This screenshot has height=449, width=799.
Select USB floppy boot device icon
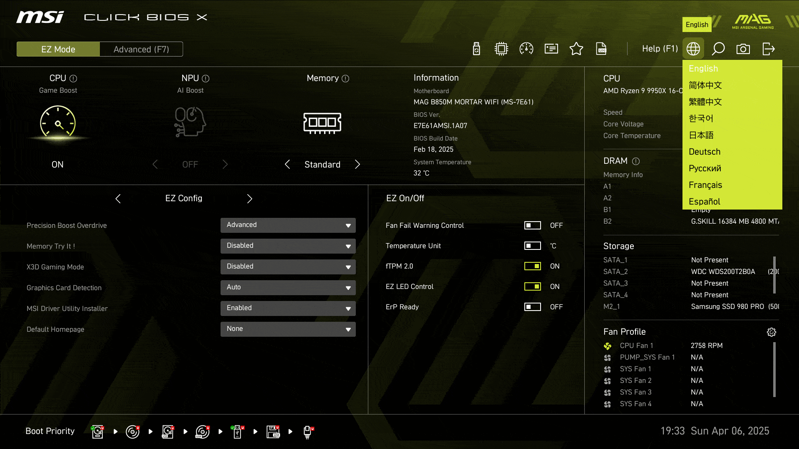pos(273,432)
